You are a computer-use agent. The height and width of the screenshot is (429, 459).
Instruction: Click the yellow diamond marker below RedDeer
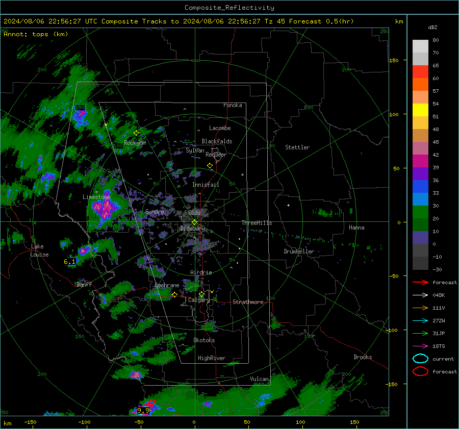(210, 166)
